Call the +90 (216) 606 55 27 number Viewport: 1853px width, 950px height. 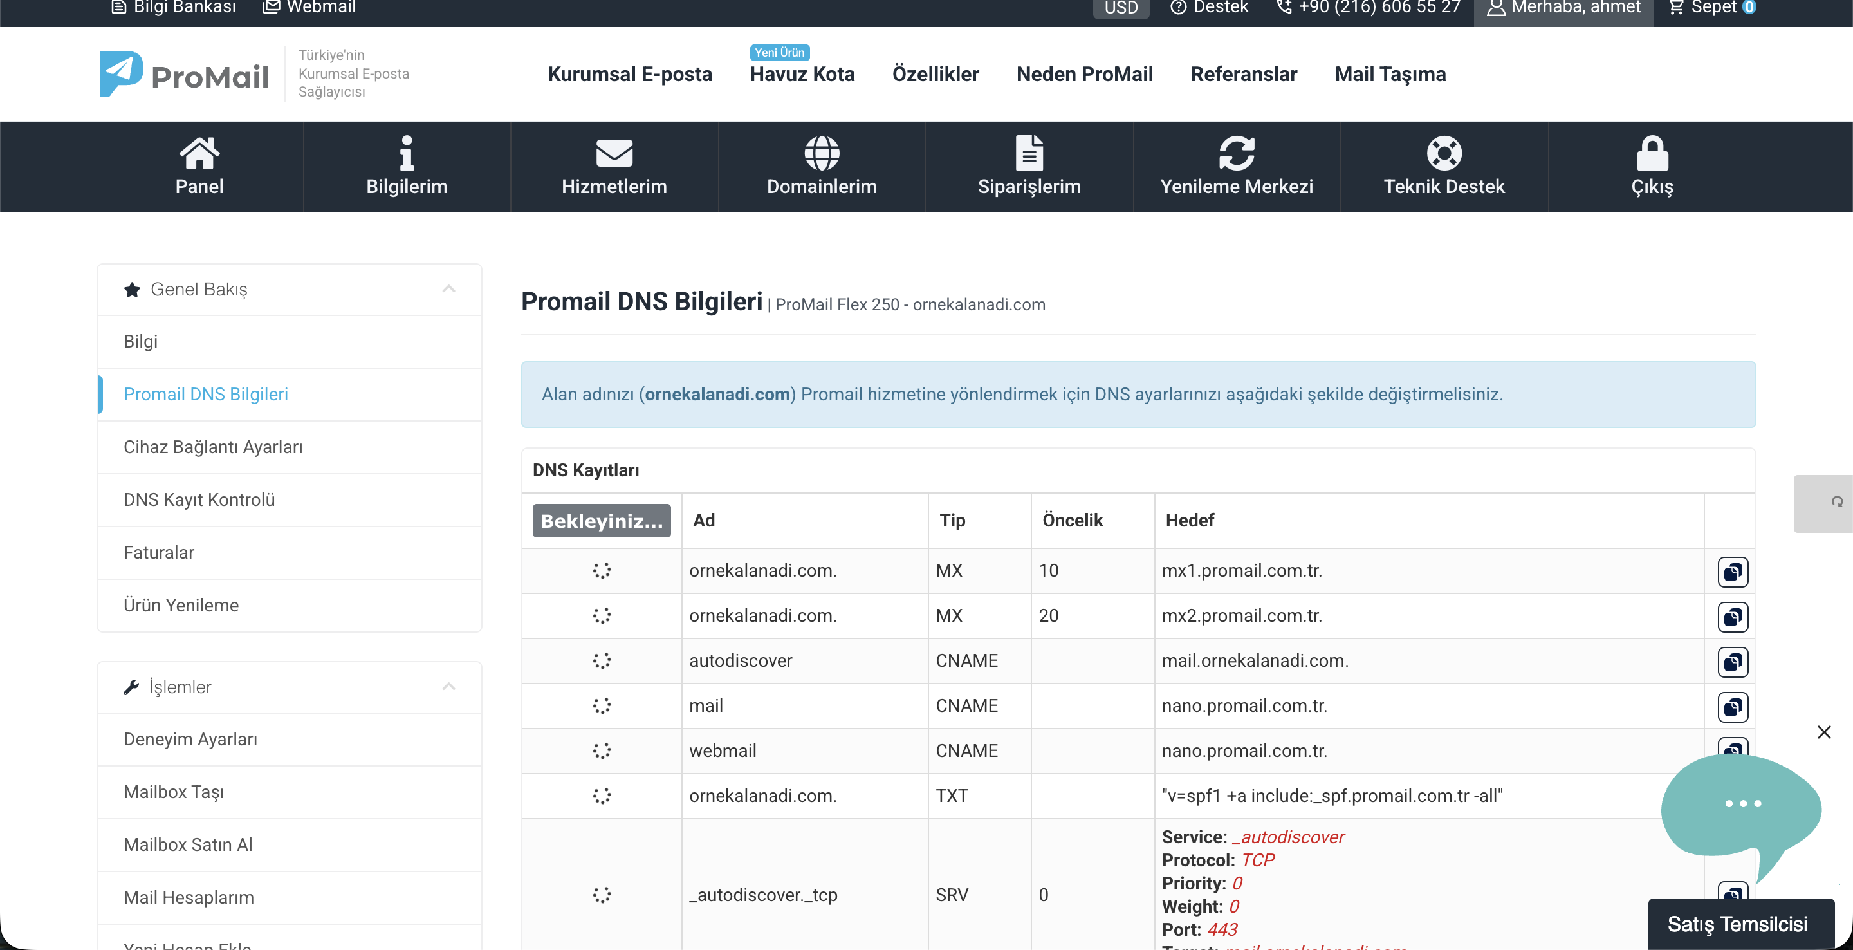coord(1369,7)
